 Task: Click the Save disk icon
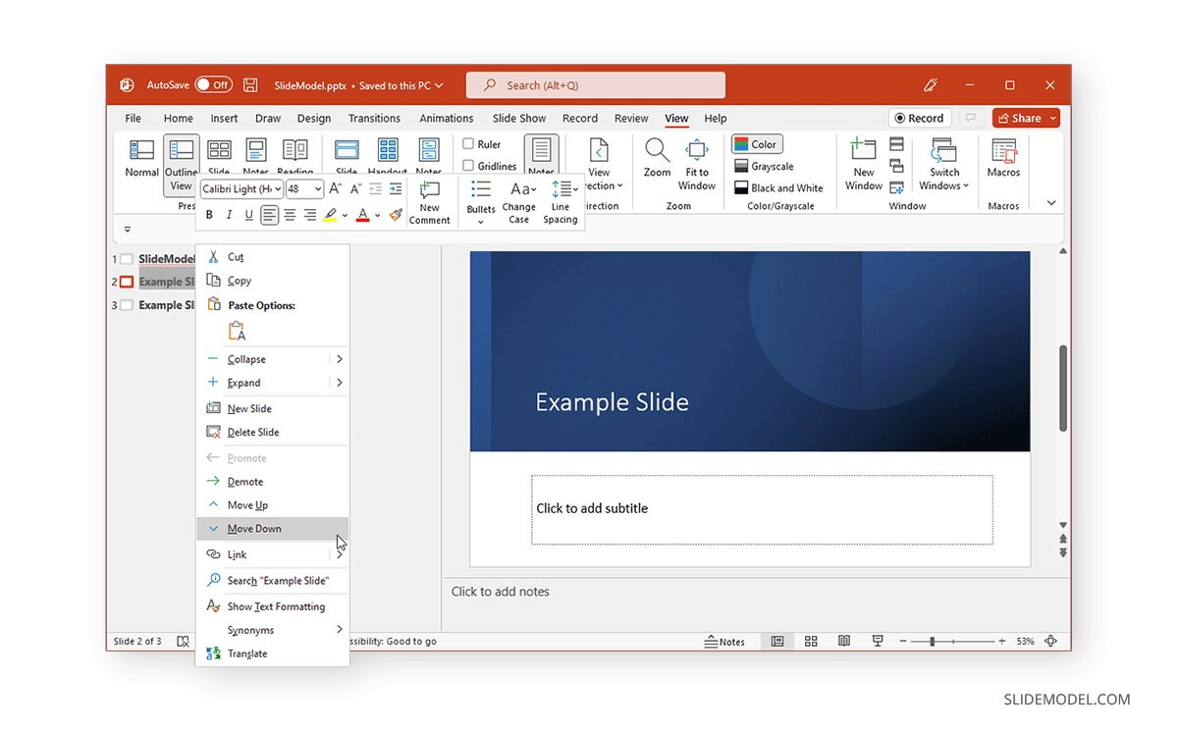click(250, 85)
